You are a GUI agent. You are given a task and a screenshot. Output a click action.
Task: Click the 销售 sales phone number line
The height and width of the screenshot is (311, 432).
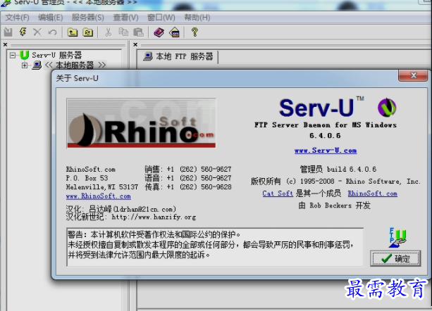click(188, 169)
